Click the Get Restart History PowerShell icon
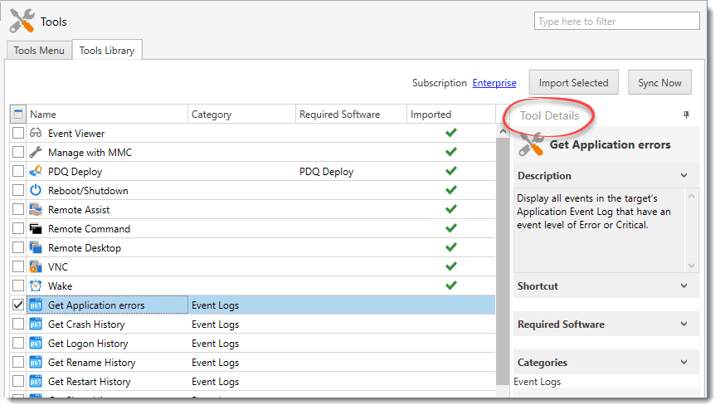The height and width of the screenshot is (410, 720). 36,381
